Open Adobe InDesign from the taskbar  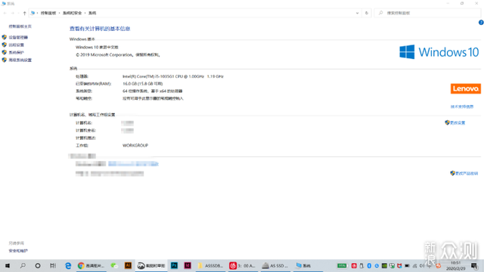[188, 265]
